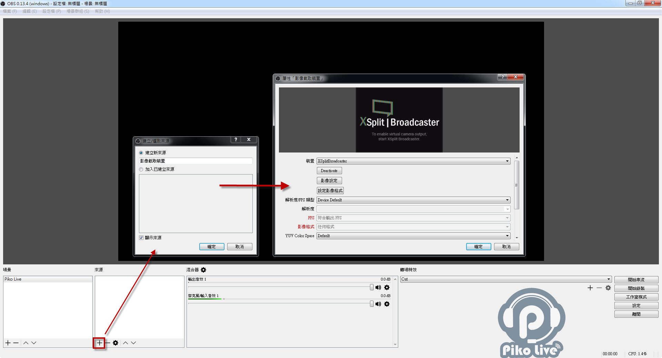Click the source name field 影像截取裝置
Screen dimensions: 662x358
pos(196,161)
